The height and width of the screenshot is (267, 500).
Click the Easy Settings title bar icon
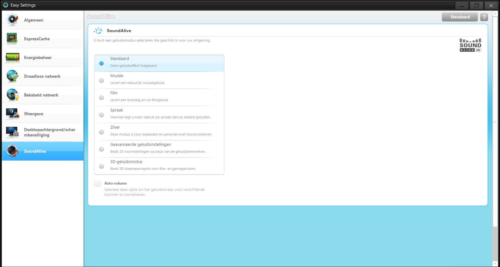5,5
